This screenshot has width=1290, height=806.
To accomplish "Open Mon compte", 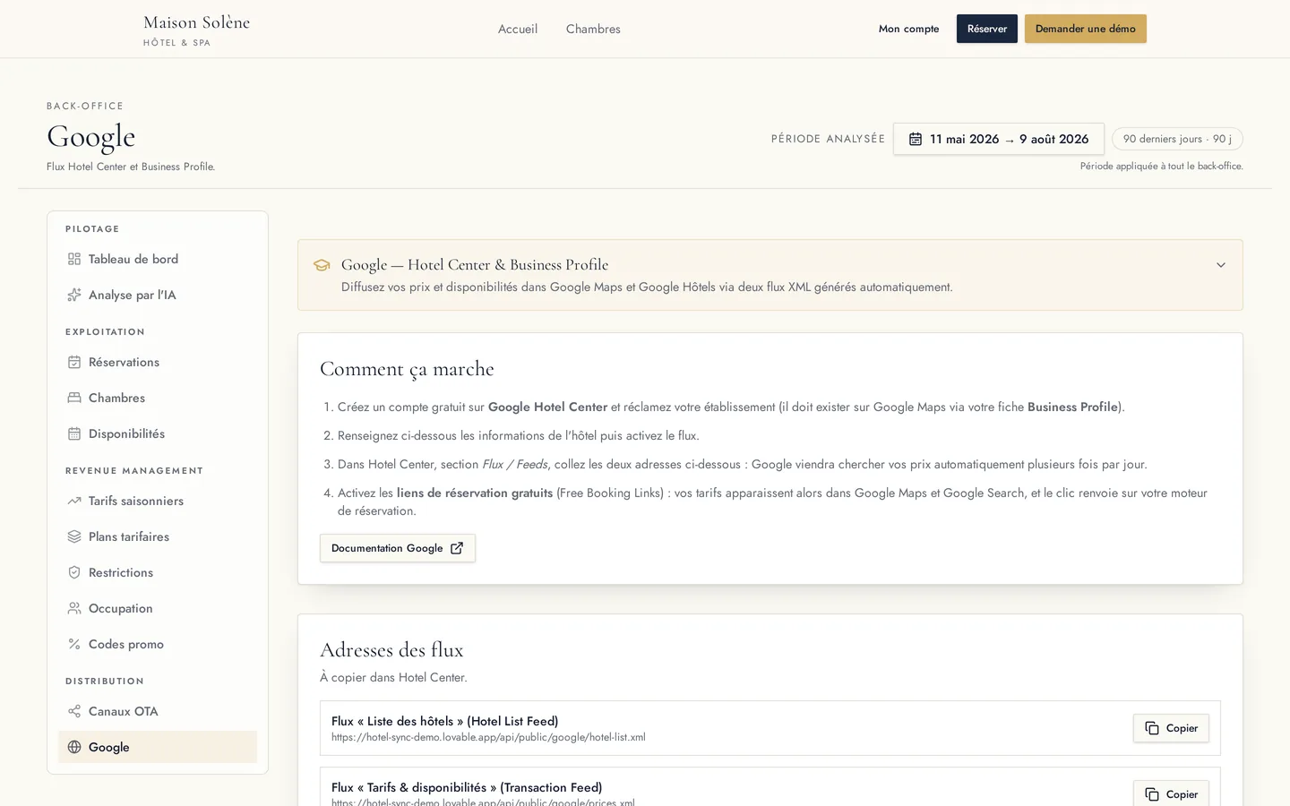I will (x=908, y=29).
